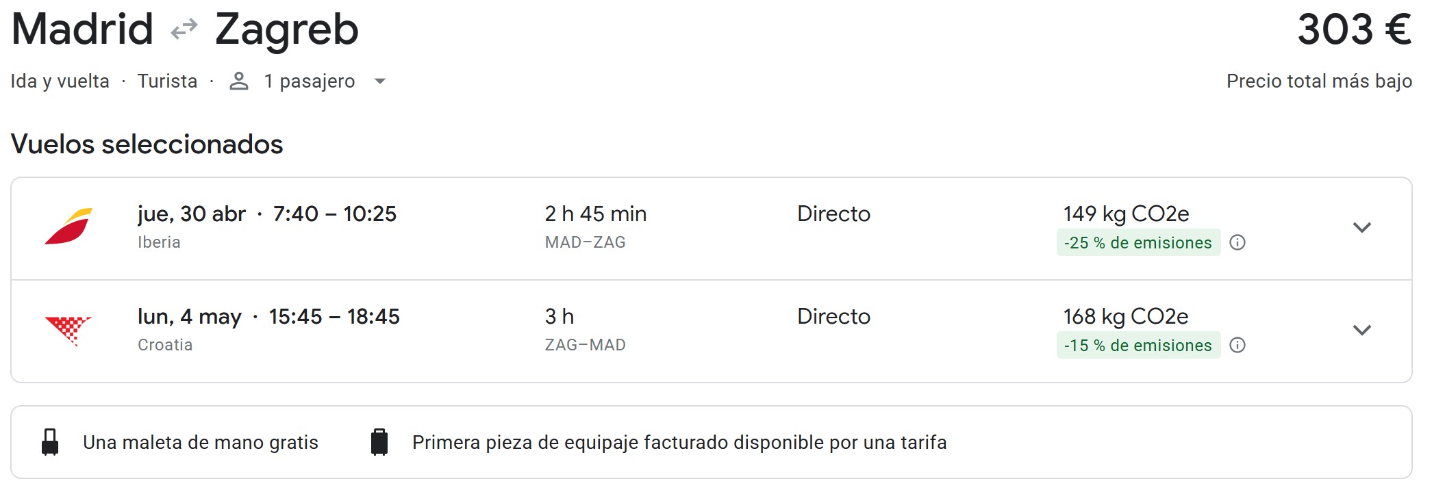Click the Iberia airline logo
1445x490 pixels.
(x=68, y=227)
